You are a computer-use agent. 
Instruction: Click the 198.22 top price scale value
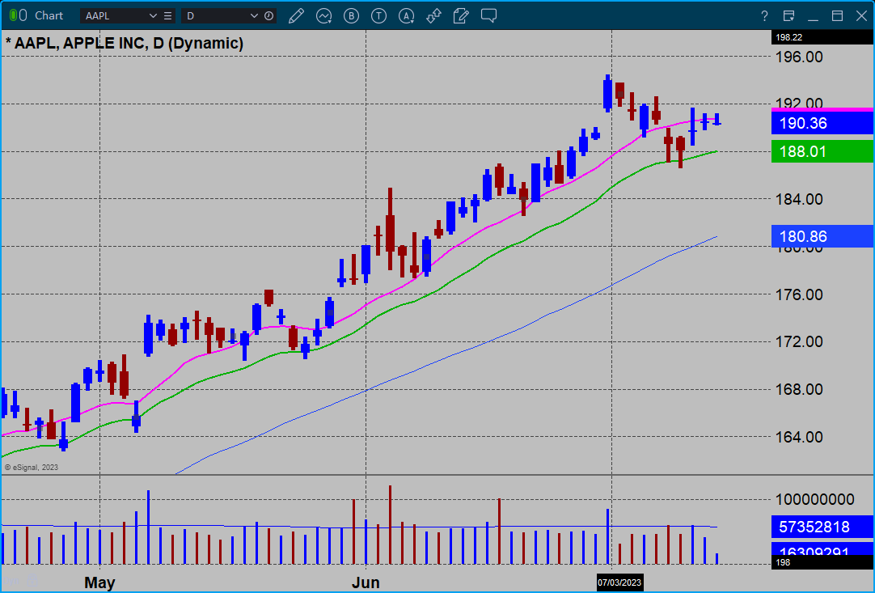[789, 37]
